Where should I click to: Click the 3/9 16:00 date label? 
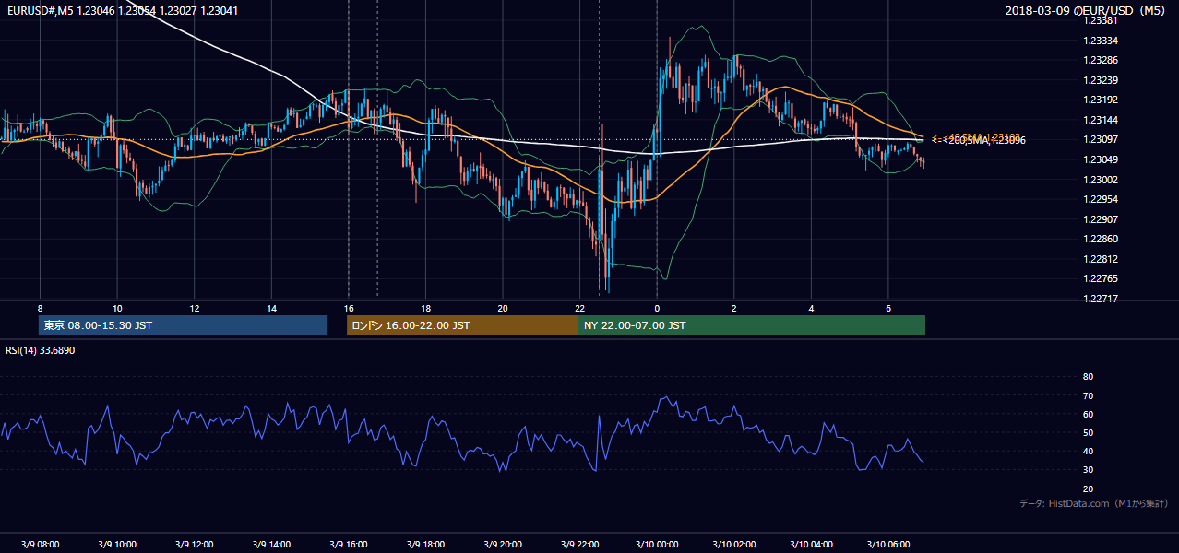(348, 544)
